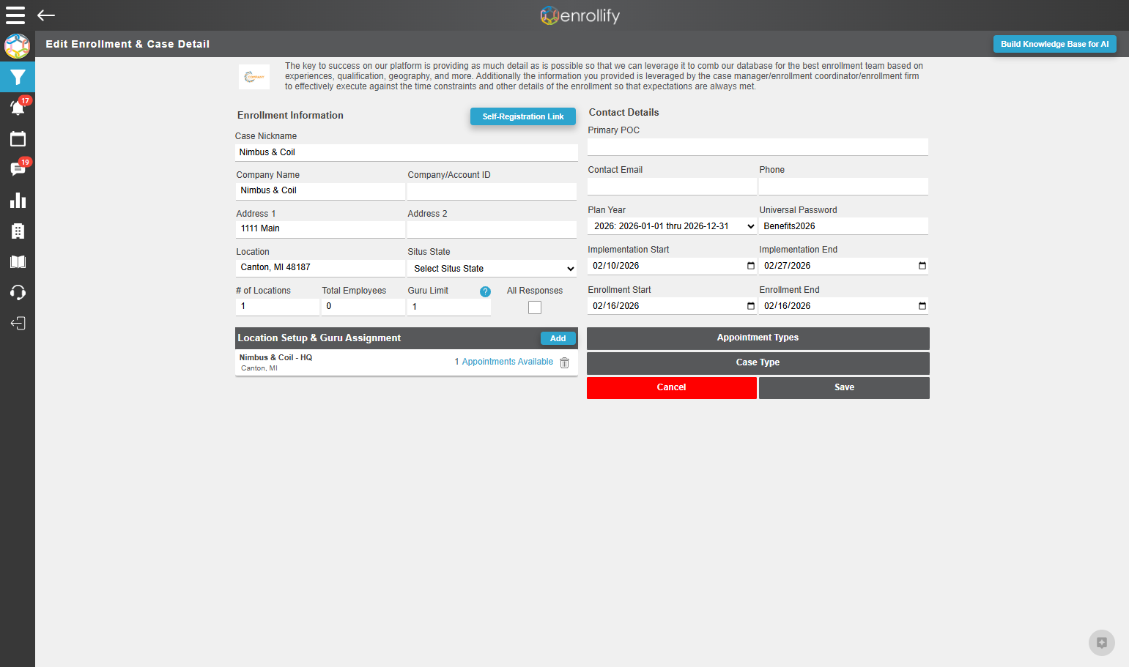Expand the Case Type section
The width and height of the screenshot is (1129, 667).
(758, 362)
